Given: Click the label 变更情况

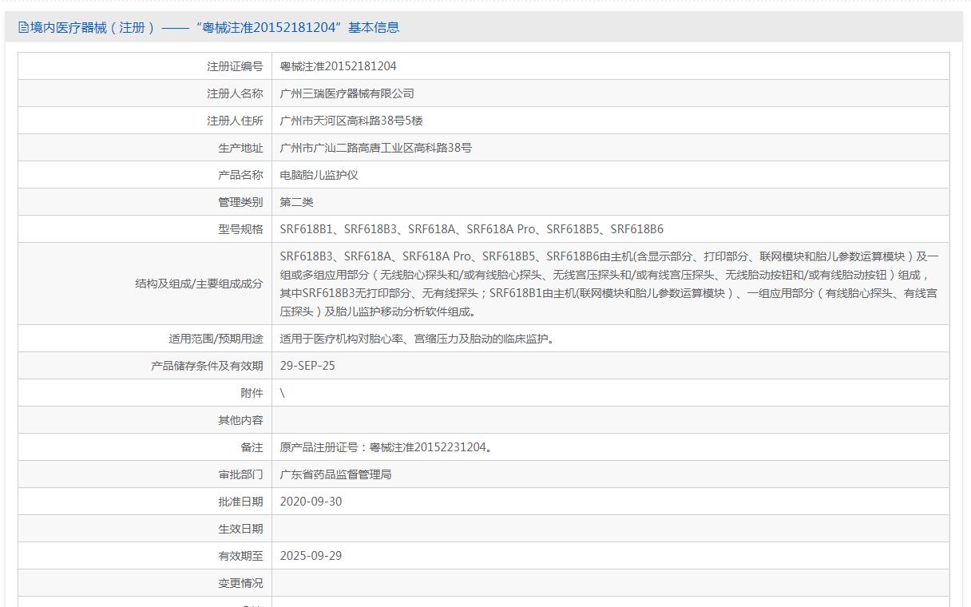Looking at the screenshot, I should click(240, 583).
